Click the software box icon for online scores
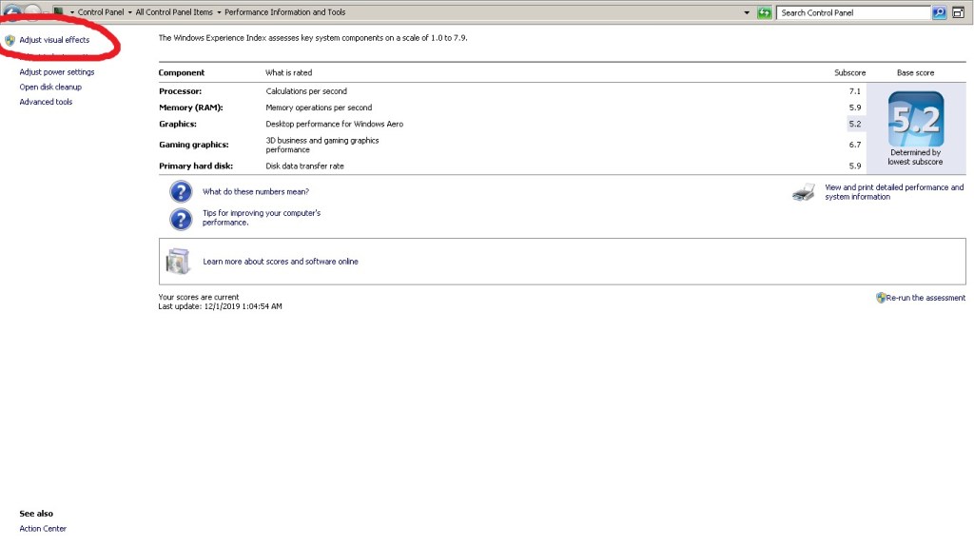Screen dimensions: 974x547 click(x=179, y=262)
